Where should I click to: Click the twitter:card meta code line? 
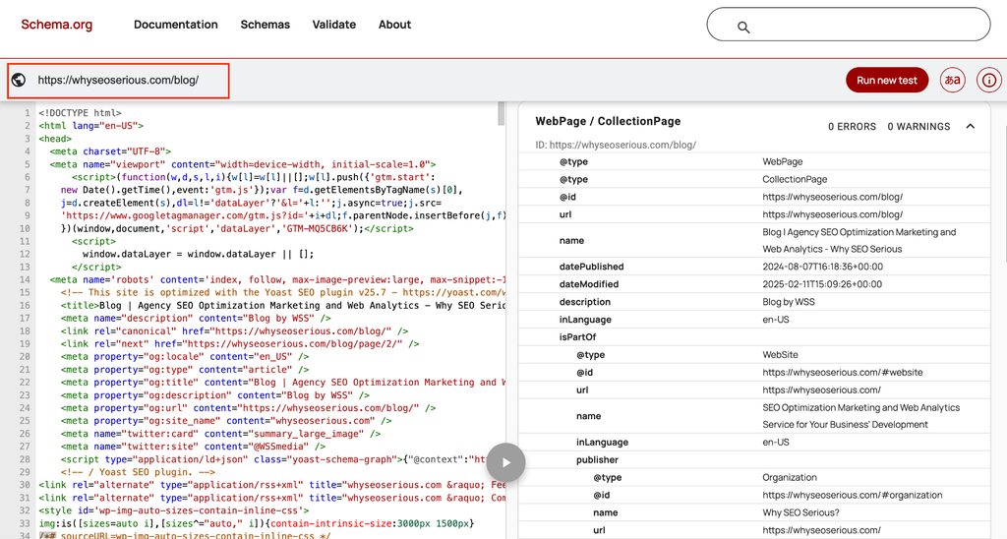coord(221,435)
